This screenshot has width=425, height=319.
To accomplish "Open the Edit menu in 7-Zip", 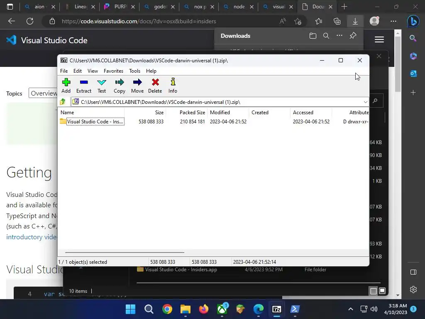I will point(78,71).
